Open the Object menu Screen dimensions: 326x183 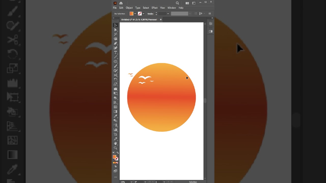(x=129, y=8)
